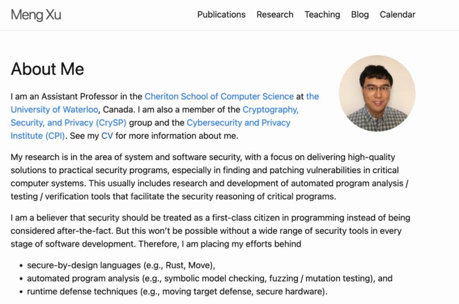Open the Teaching page
459x304 pixels.
click(322, 15)
